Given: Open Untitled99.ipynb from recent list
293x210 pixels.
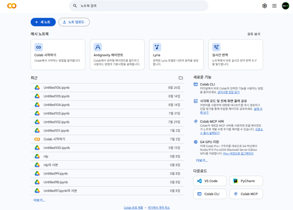Looking at the screenshot, I should coord(107,173).
